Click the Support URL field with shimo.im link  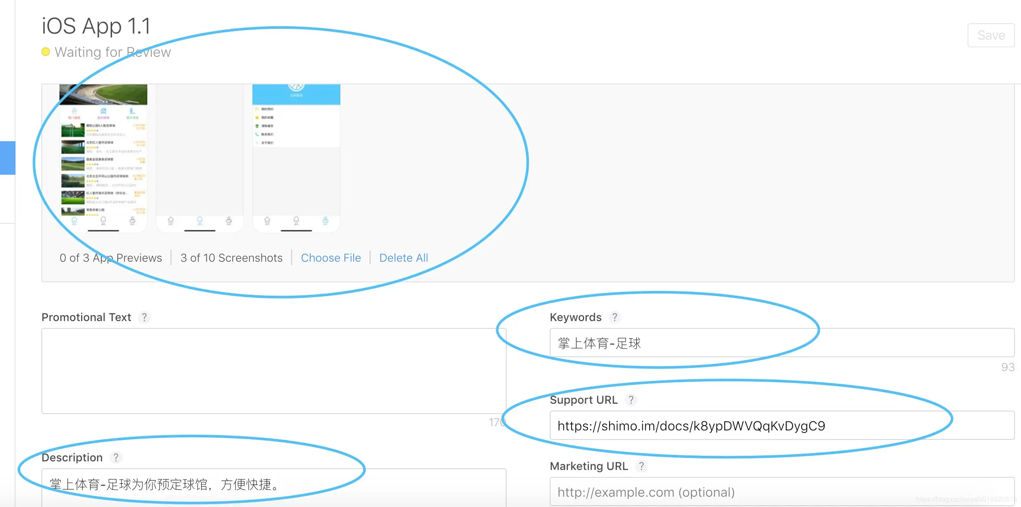tap(782, 426)
